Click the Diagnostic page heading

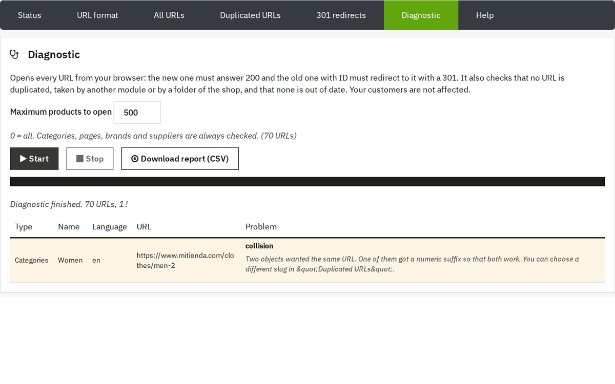coord(54,54)
